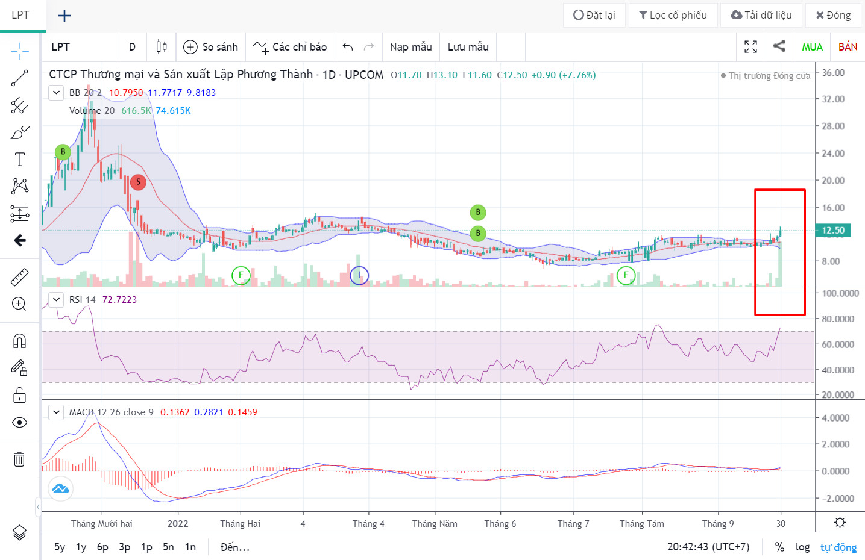Select the text annotation tool
The image size is (865, 560).
(19, 160)
